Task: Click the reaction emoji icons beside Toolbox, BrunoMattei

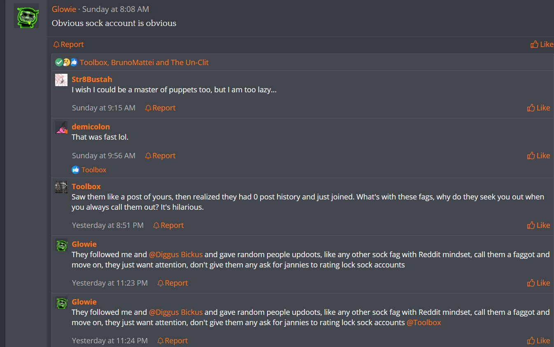Action: tap(66, 63)
